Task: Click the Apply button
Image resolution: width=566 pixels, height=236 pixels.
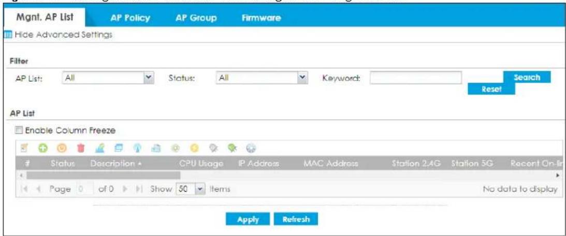Action: (x=248, y=219)
